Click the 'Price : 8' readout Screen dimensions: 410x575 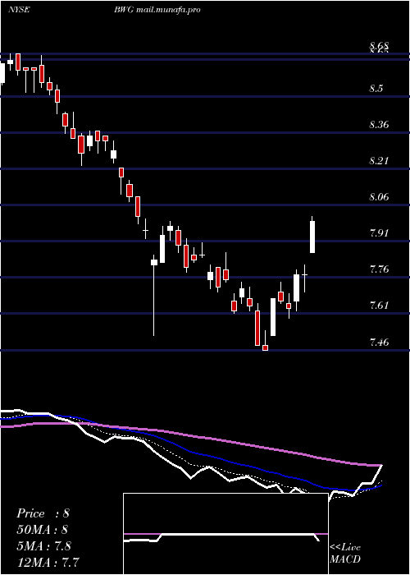(43, 513)
